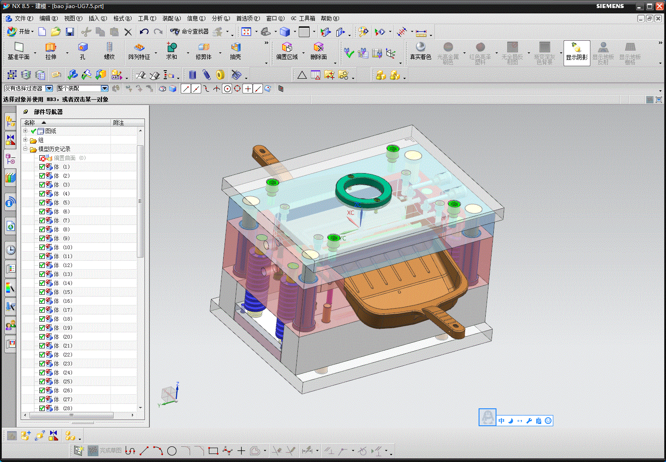Select the 阵列特征 pattern feature tool
The image size is (666, 462).
click(x=139, y=51)
